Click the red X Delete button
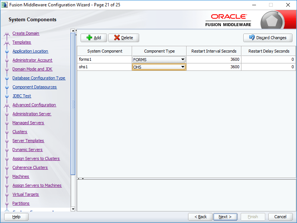 (x=124, y=38)
